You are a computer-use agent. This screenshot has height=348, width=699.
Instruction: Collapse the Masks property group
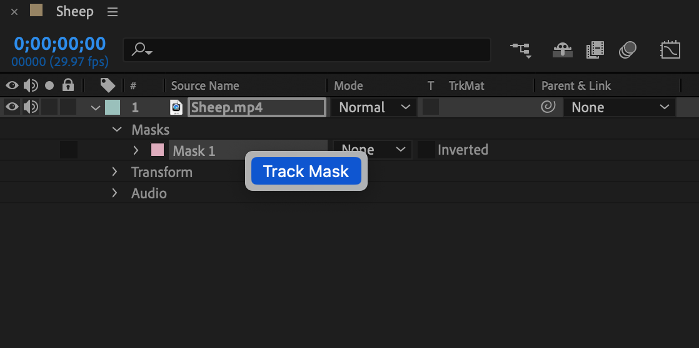[x=118, y=129]
